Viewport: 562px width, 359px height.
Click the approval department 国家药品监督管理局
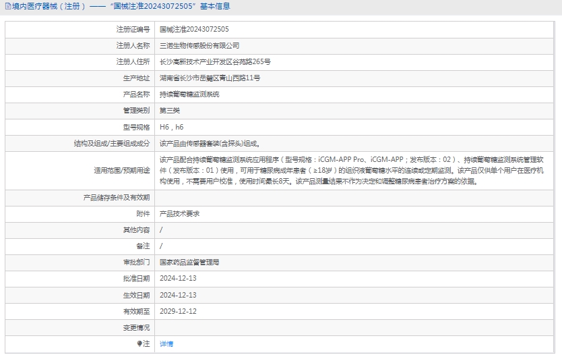189,262
